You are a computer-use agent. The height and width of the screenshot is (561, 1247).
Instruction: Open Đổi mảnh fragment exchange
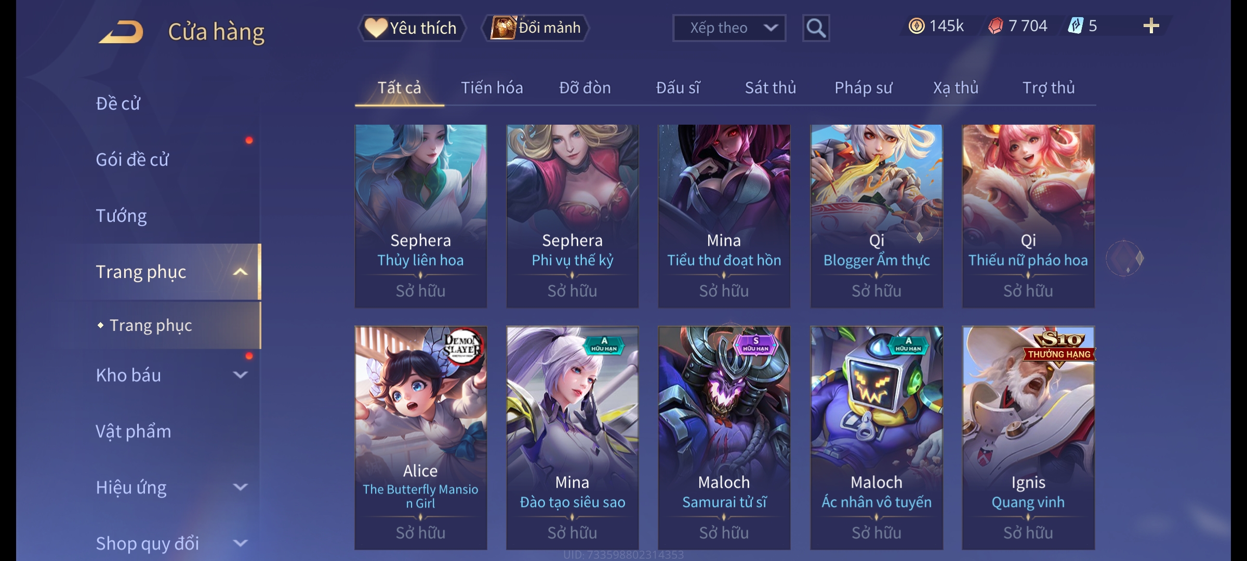535,28
